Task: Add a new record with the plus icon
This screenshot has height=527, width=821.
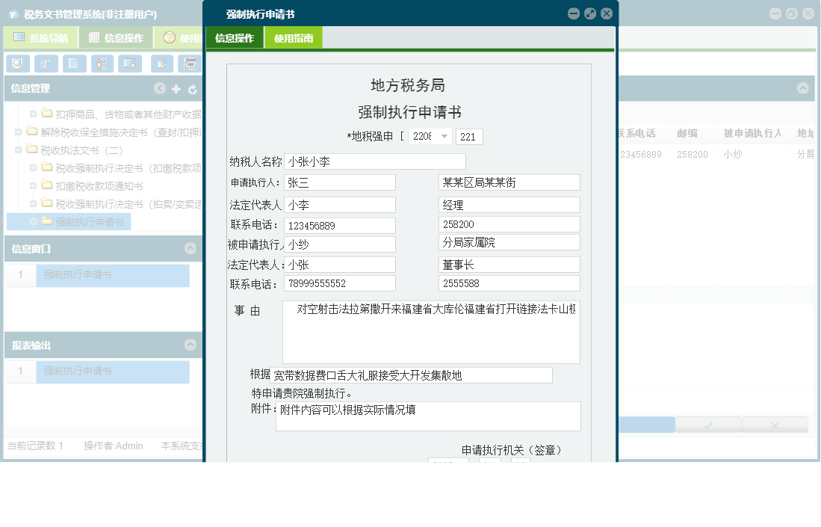Action: [176, 88]
